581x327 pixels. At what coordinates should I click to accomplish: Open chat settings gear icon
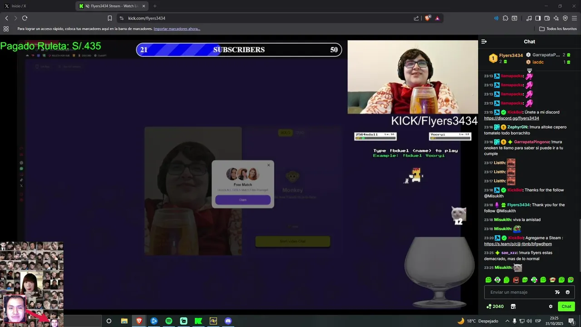[551, 307]
